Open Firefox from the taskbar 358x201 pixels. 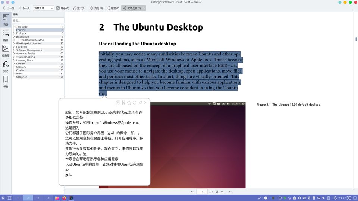click(x=64, y=198)
